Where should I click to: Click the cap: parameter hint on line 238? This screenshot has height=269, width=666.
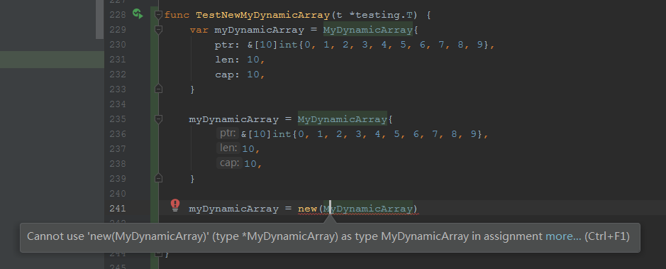click(229, 163)
